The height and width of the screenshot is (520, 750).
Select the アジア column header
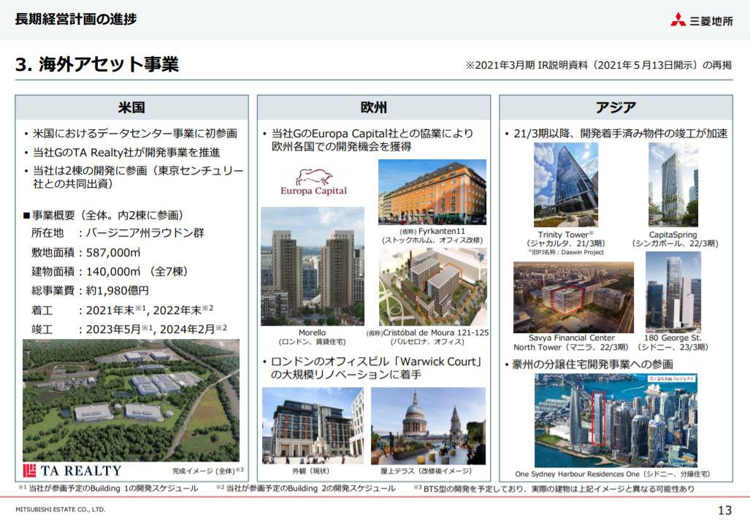click(616, 107)
